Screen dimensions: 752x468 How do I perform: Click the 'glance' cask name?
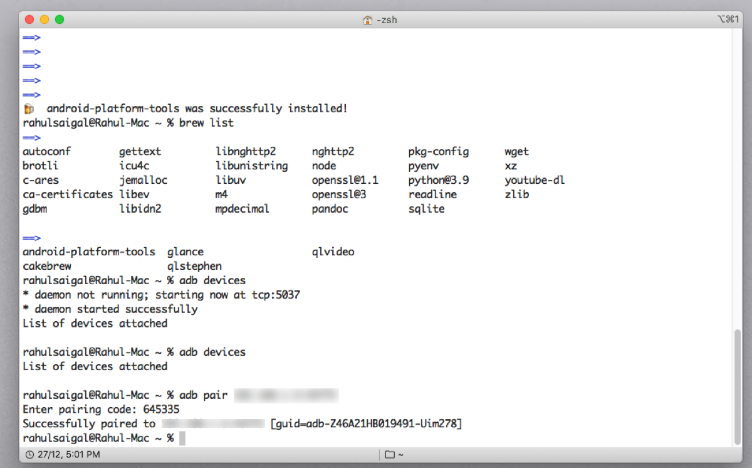(x=185, y=252)
